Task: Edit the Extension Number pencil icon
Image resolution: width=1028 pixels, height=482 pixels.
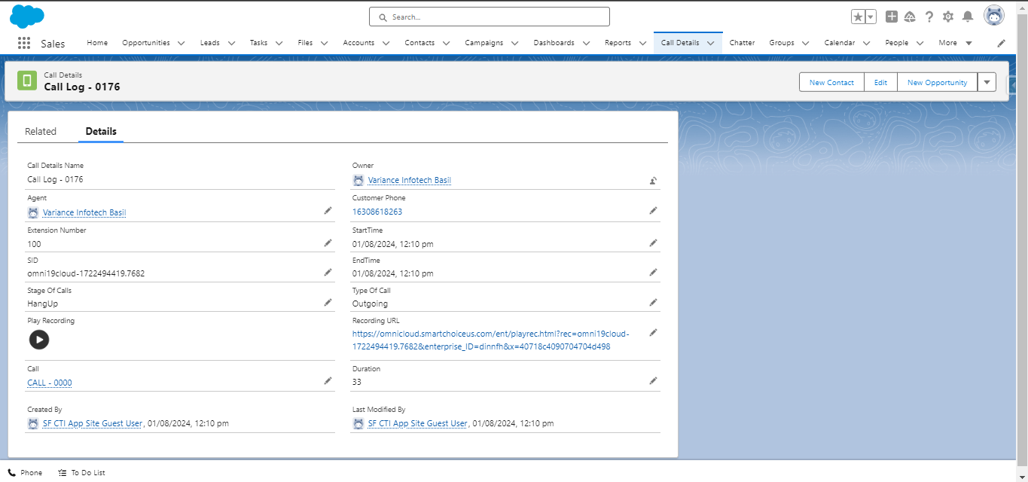Action: (328, 243)
